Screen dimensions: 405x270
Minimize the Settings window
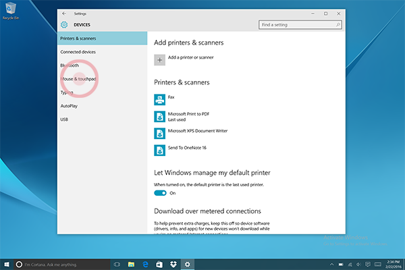pyautogui.click(x=313, y=13)
